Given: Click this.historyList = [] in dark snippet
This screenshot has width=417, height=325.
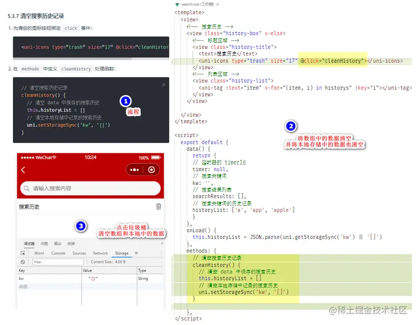Looking at the screenshot, I should click(56, 110).
